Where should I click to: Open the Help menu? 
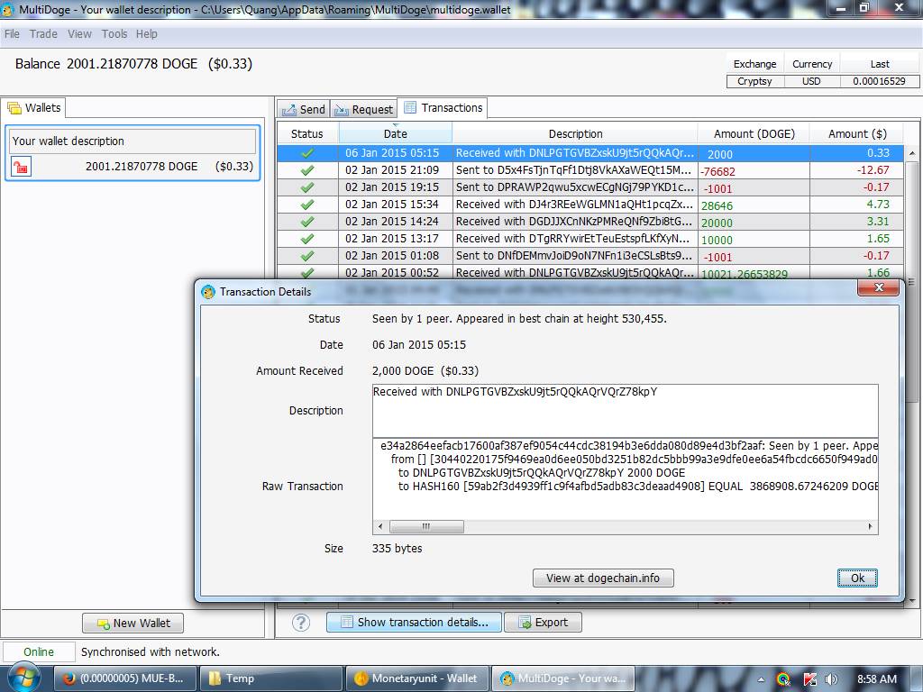147,34
